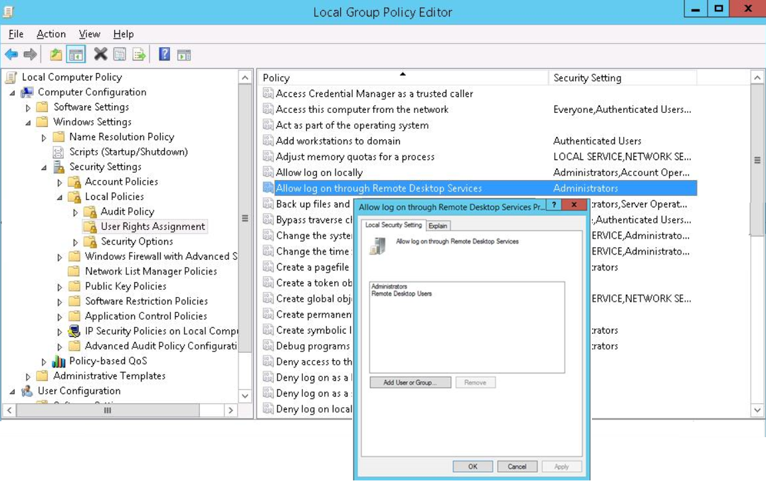
Task: Click the Add User or Group button
Action: coord(410,383)
